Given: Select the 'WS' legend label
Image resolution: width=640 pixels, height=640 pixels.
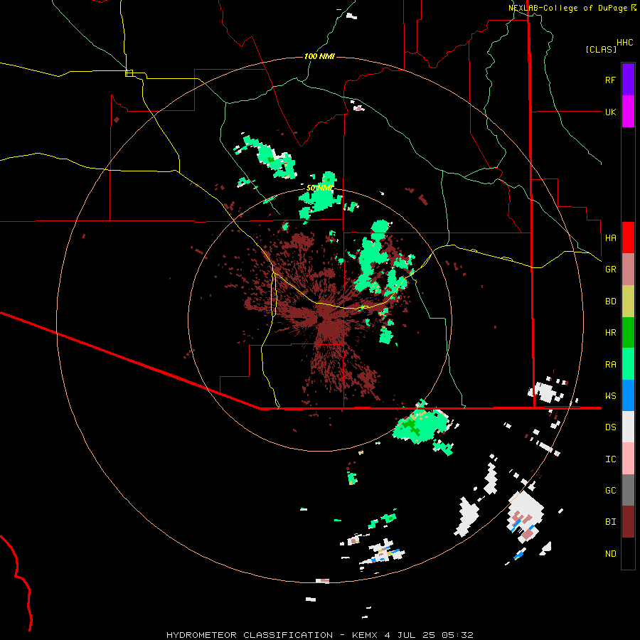Looking at the screenshot, I should point(610,396).
